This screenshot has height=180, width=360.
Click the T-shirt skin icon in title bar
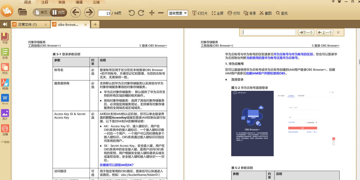pos(340,1)
